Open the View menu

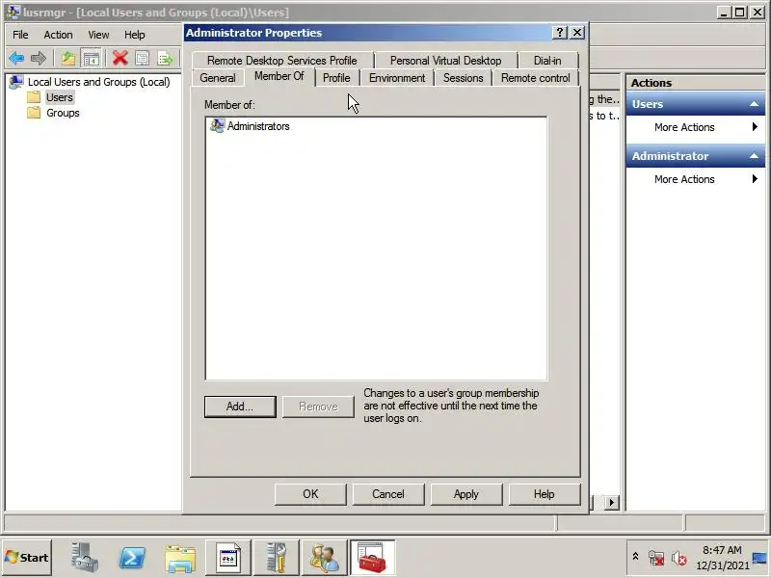98,35
